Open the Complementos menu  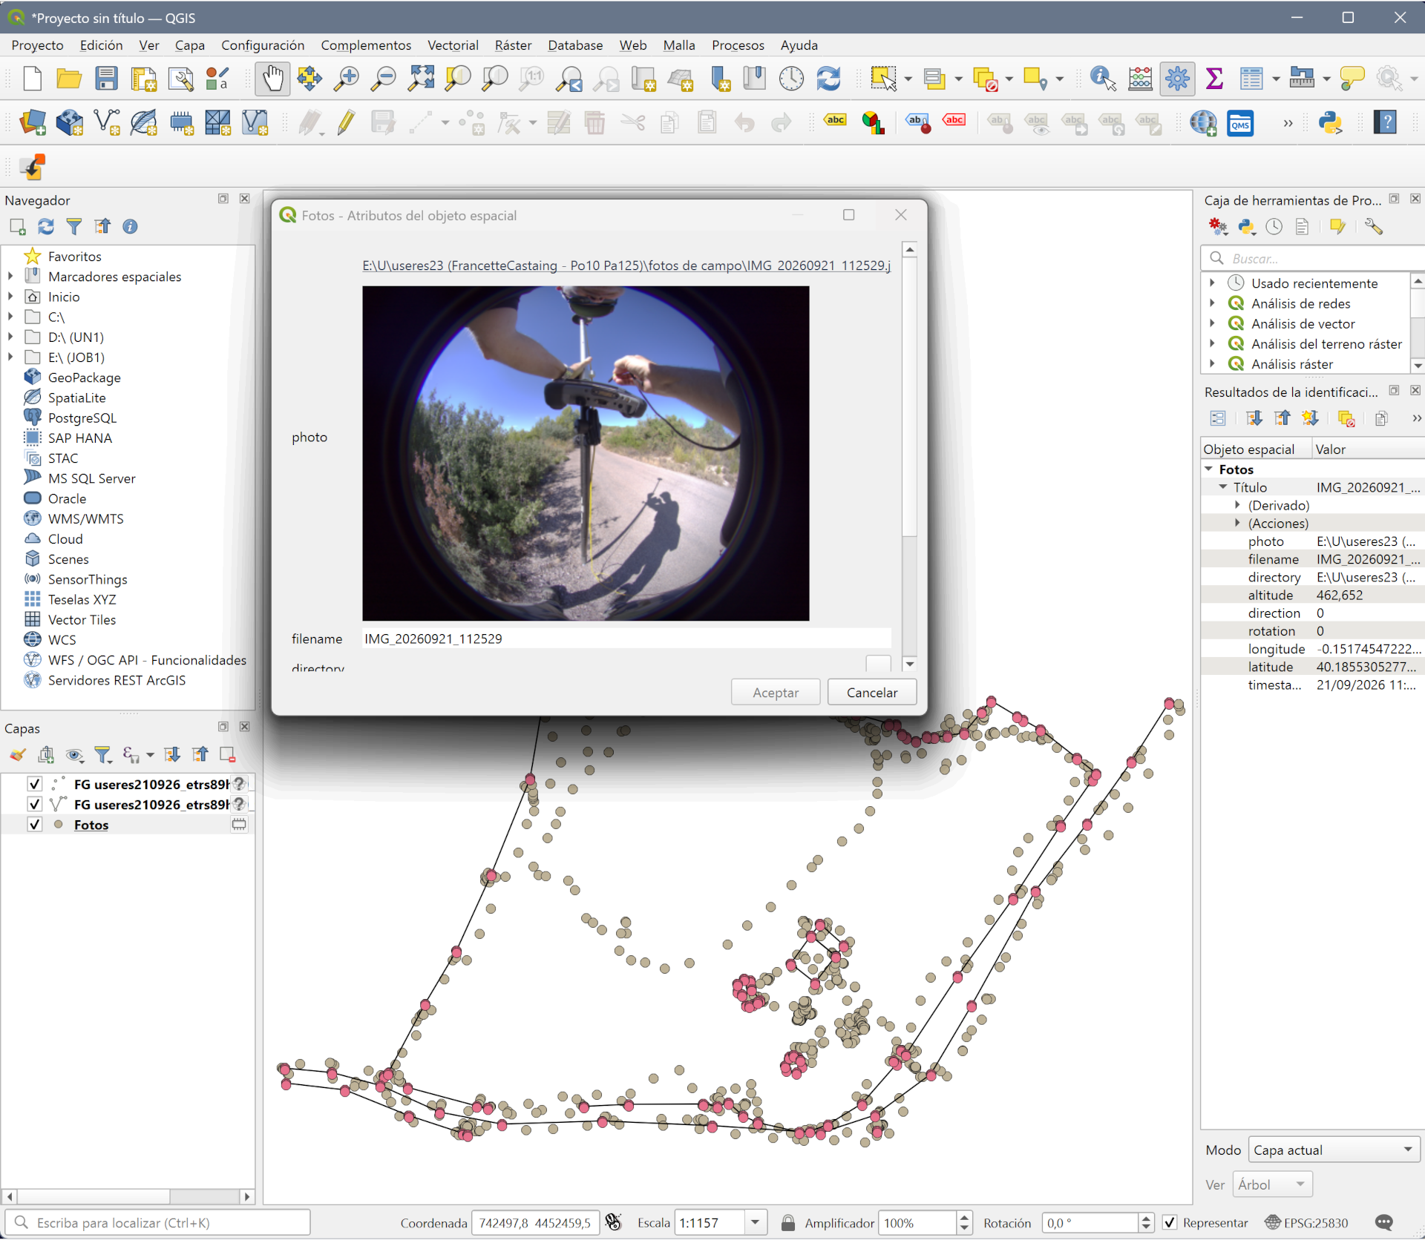pyautogui.click(x=366, y=45)
